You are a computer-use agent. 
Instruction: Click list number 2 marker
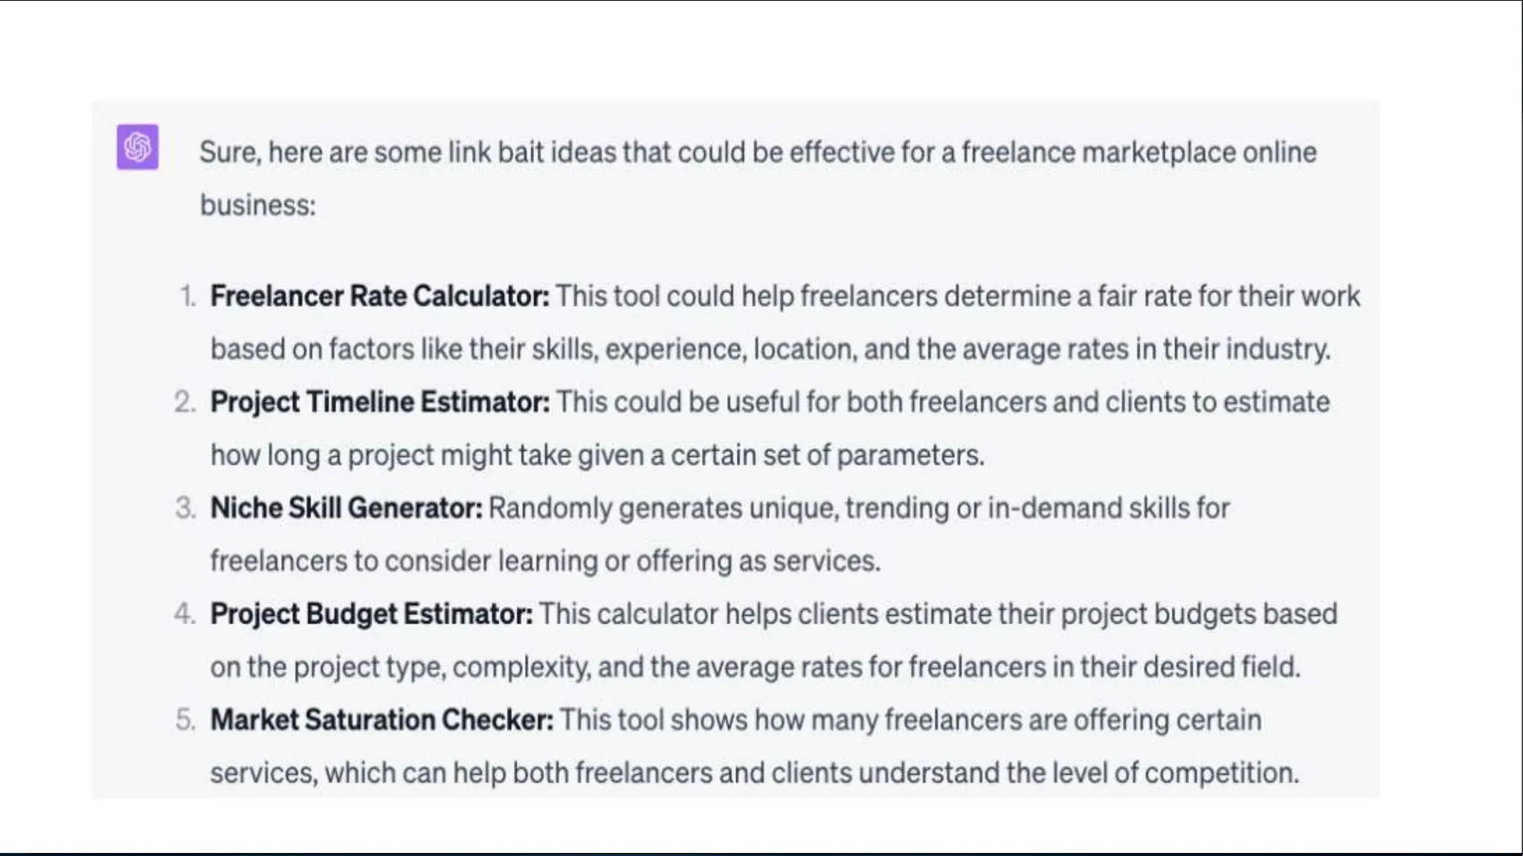[x=185, y=402]
